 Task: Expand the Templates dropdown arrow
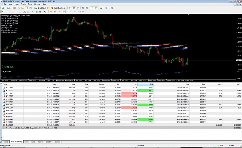[113, 8]
